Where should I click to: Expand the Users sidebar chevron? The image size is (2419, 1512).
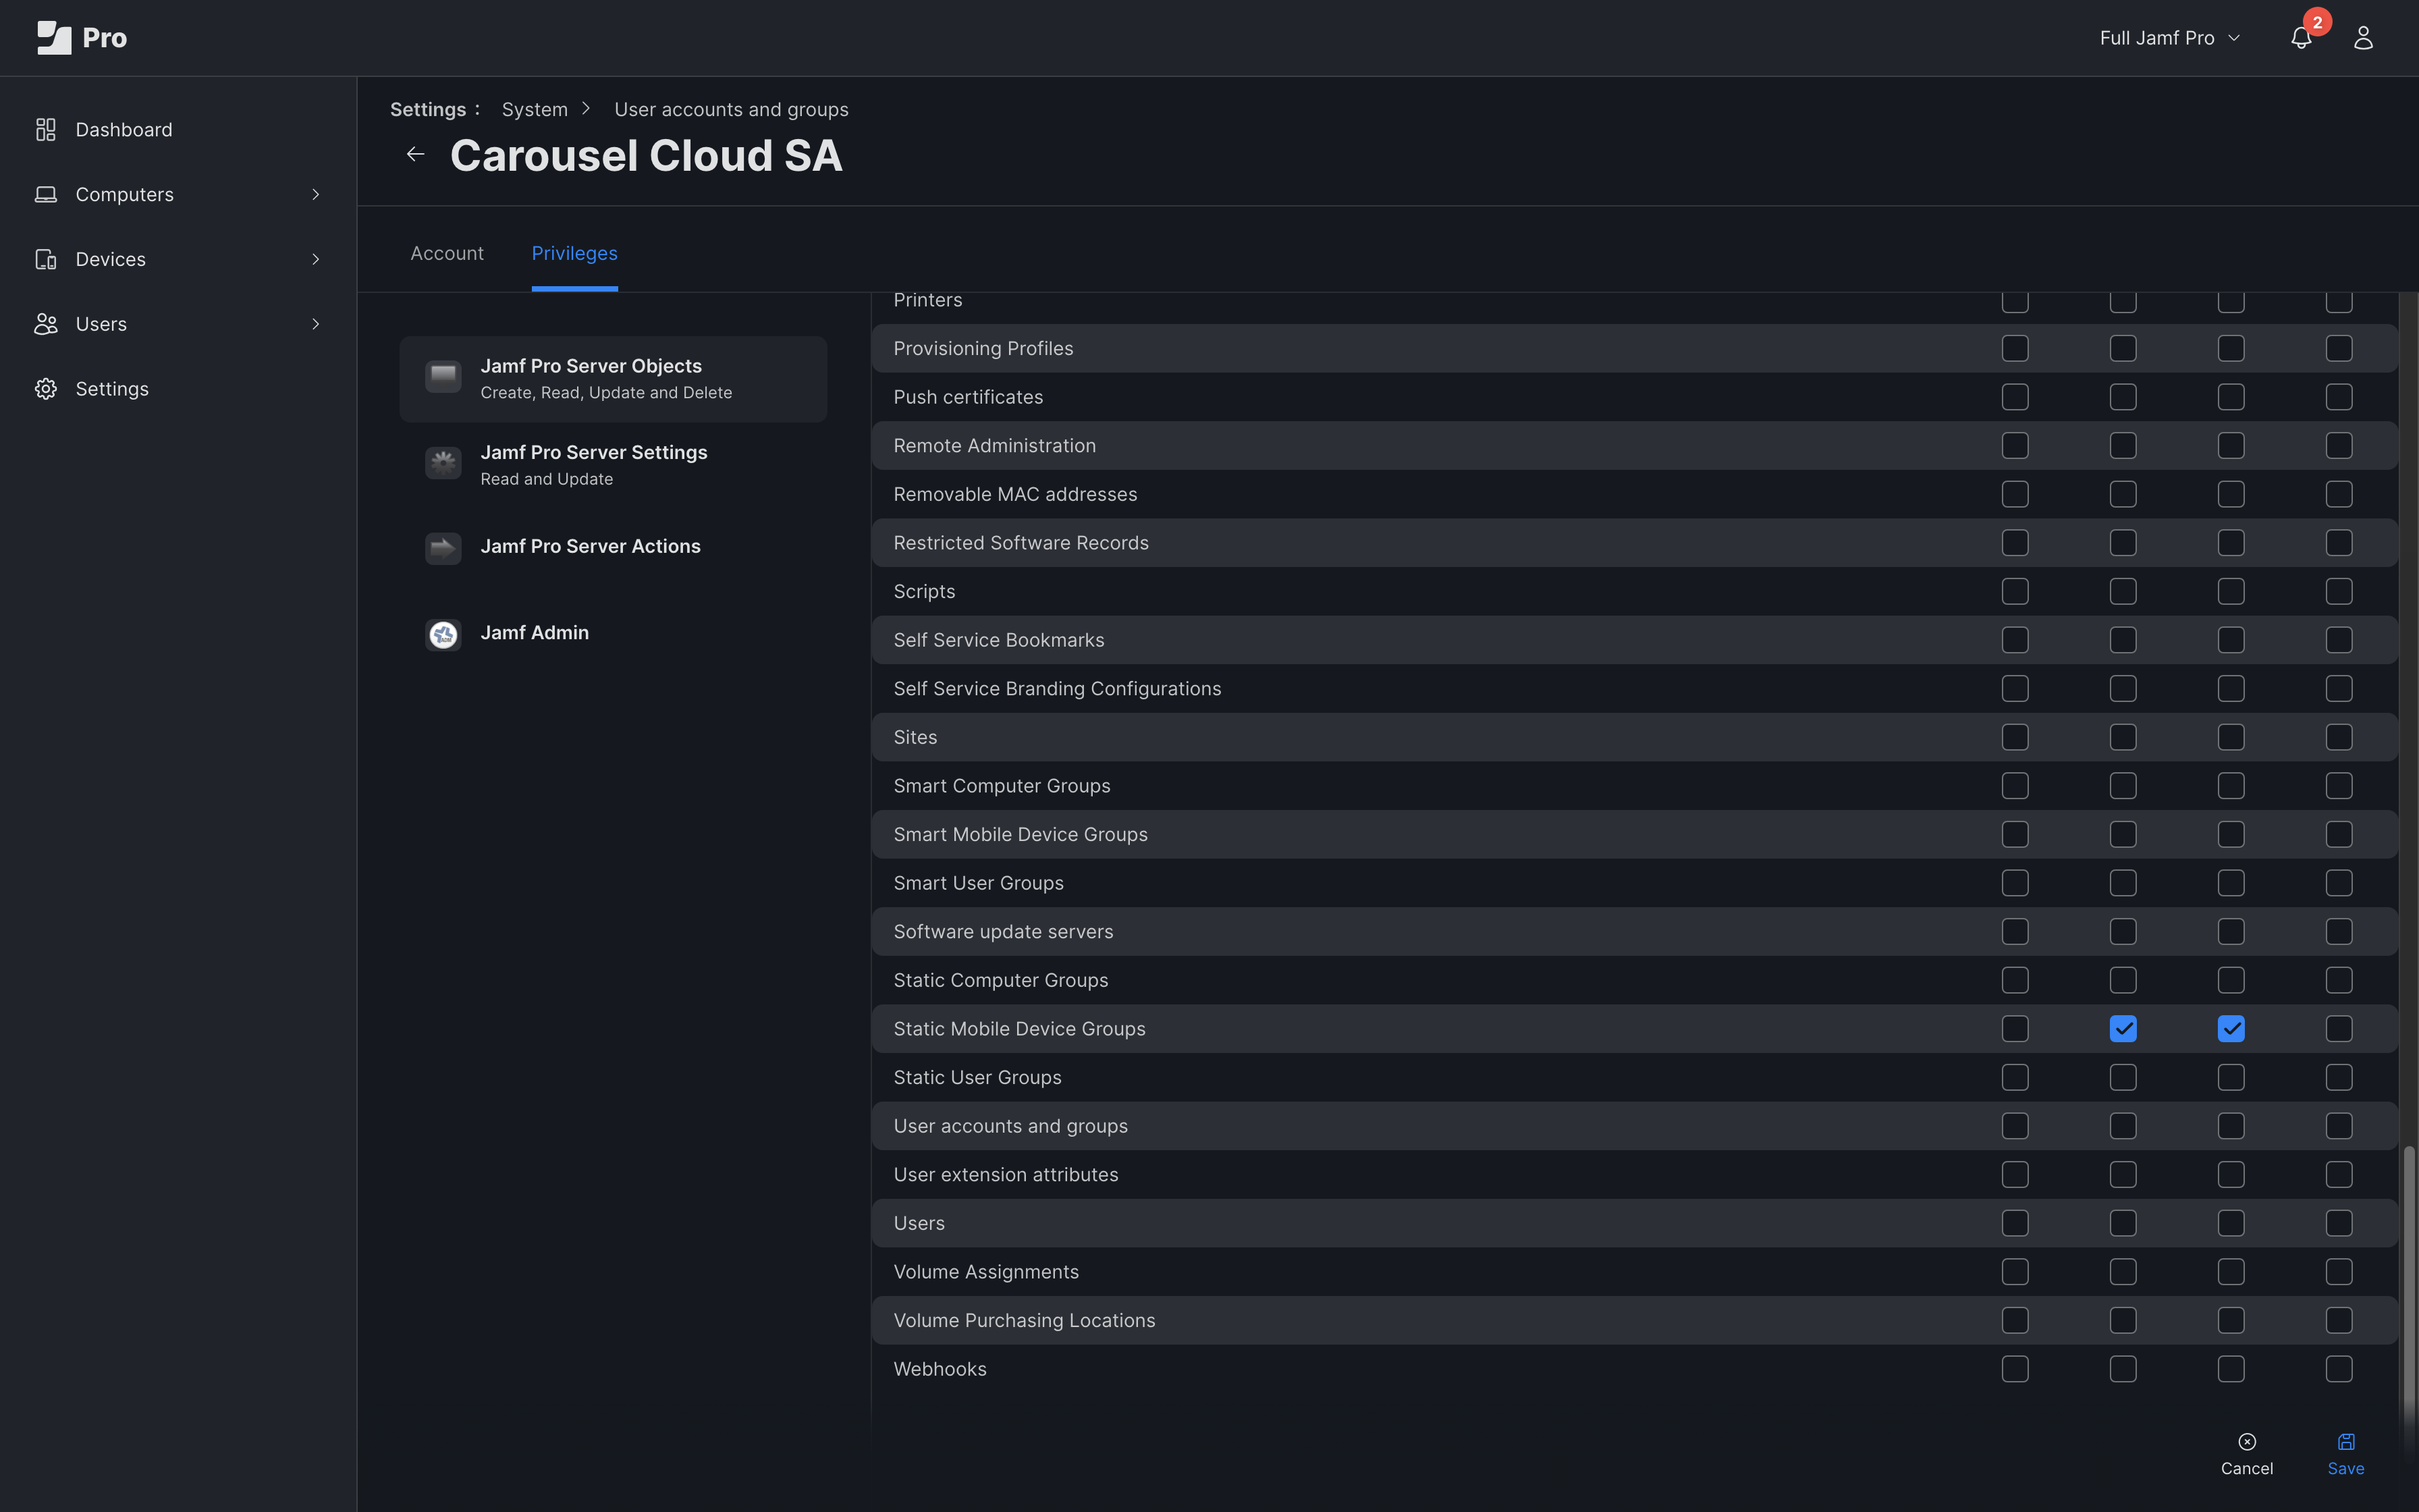pyautogui.click(x=316, y=324)
